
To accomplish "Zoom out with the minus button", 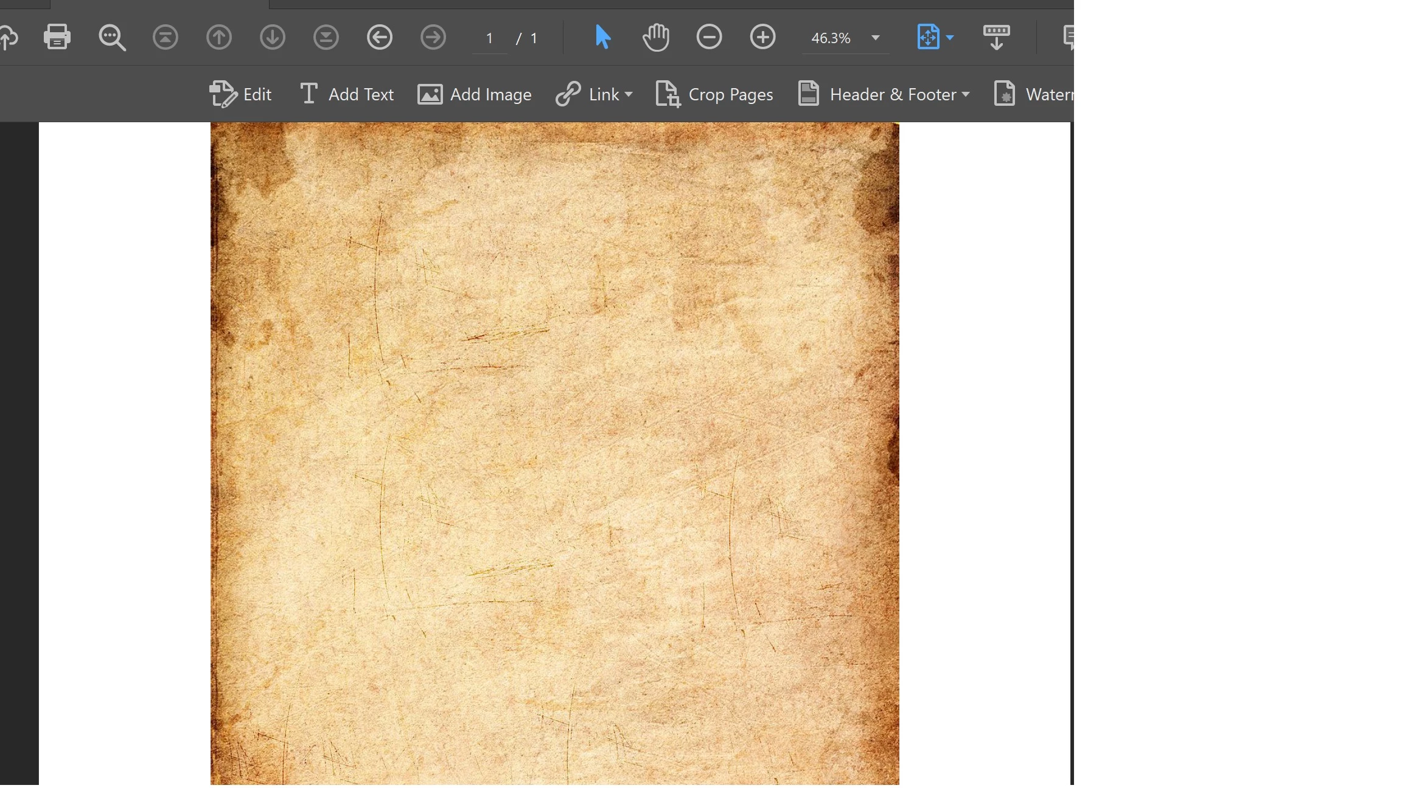I will 710,37.
